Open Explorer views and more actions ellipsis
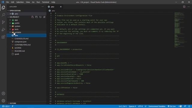 tap(43, 7)
